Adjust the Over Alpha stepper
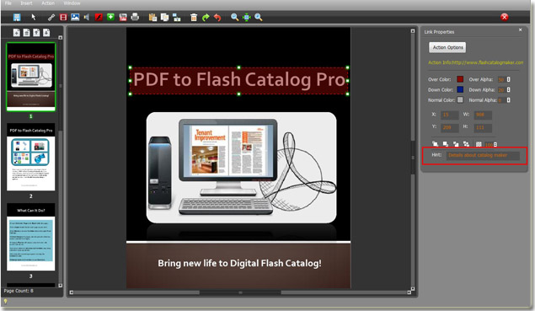This screenshot has width=535, height=311. (508, 79)
